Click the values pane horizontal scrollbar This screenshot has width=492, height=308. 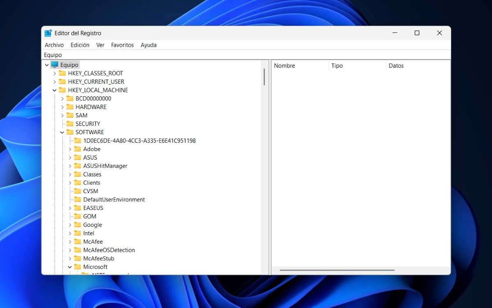pyautogui.click(x=337, y=270)
